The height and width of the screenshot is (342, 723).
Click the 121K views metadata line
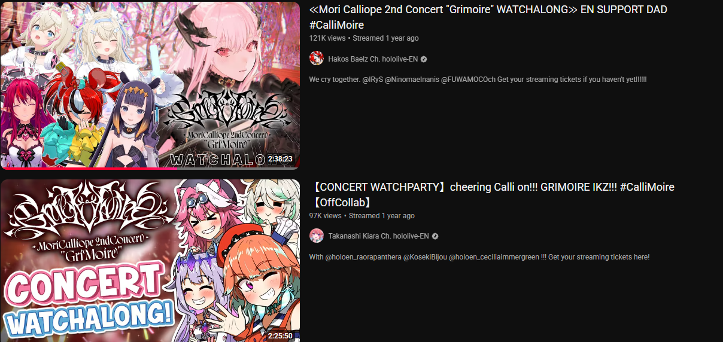pyautogui.click(x=364, y=38)
